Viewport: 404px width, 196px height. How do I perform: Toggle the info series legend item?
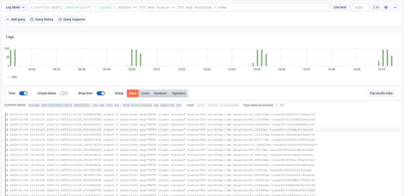point(14,77)
